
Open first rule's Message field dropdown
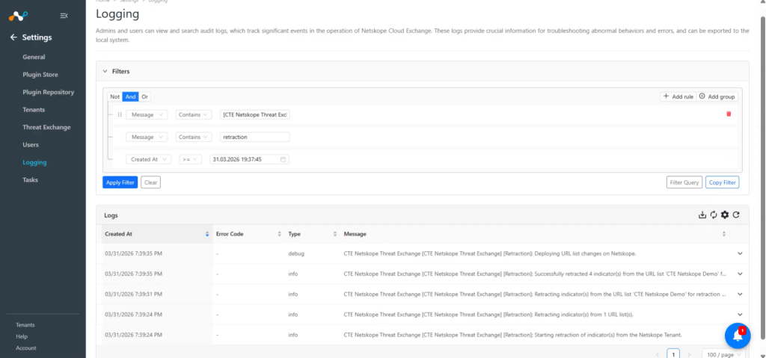tap(147, 115)
